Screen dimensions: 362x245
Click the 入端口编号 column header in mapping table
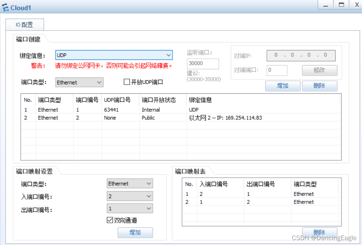click(x=220, y=184)
